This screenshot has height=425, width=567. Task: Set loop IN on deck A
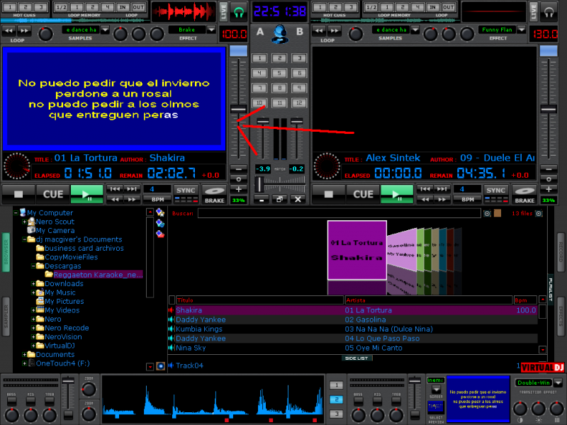tap(122, 7)
